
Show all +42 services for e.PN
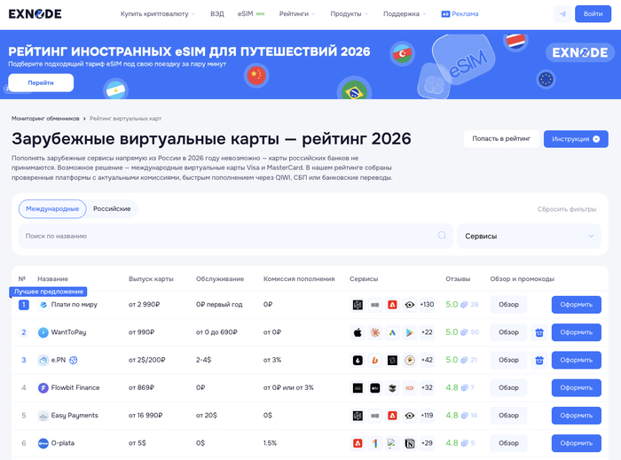click(427, 360)
